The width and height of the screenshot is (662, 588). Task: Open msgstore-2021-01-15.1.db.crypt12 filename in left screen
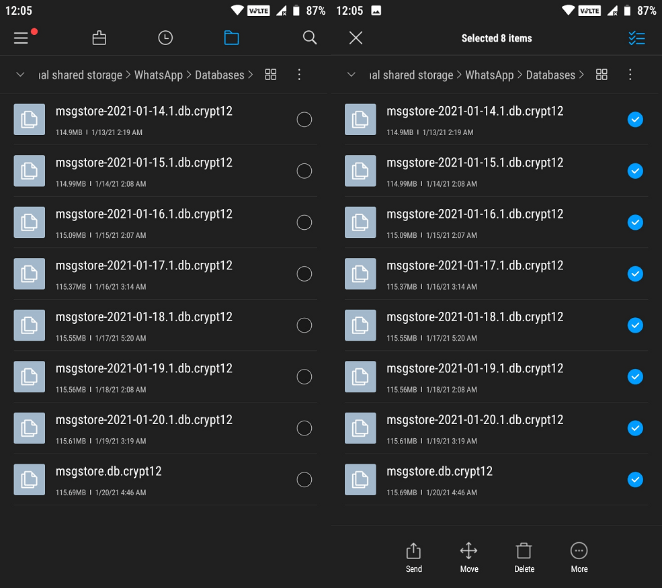(144, 163)
